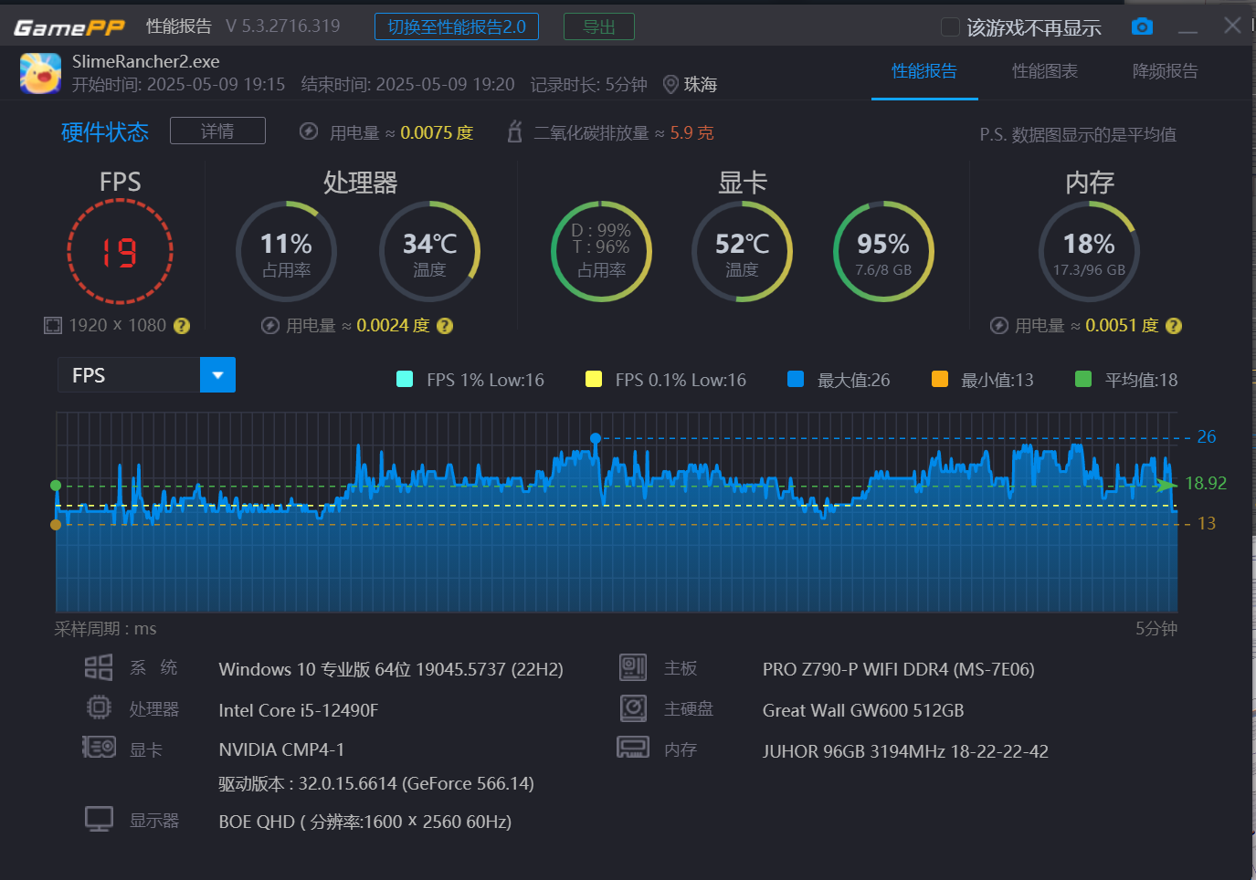Screen dimensions: 1256x880
Task: Click the memory power icon near 0.0051 度
Action: [999, 326]
